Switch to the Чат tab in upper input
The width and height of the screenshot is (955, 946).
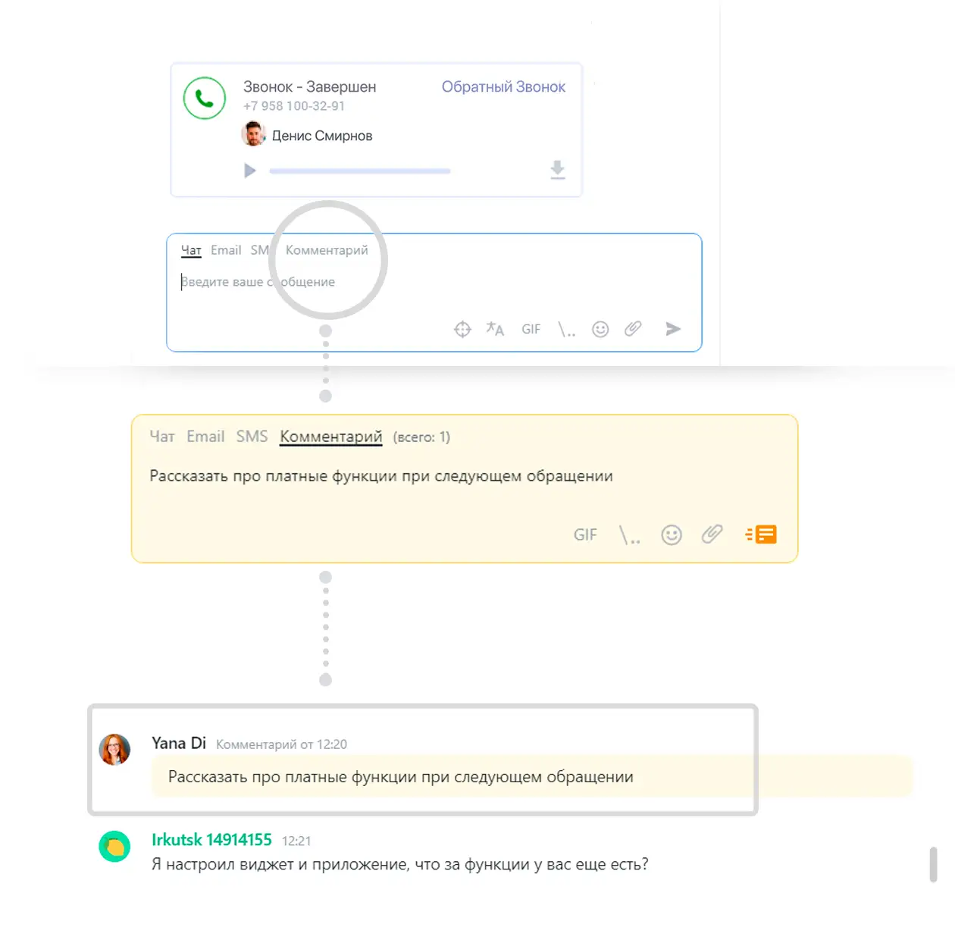191,250
